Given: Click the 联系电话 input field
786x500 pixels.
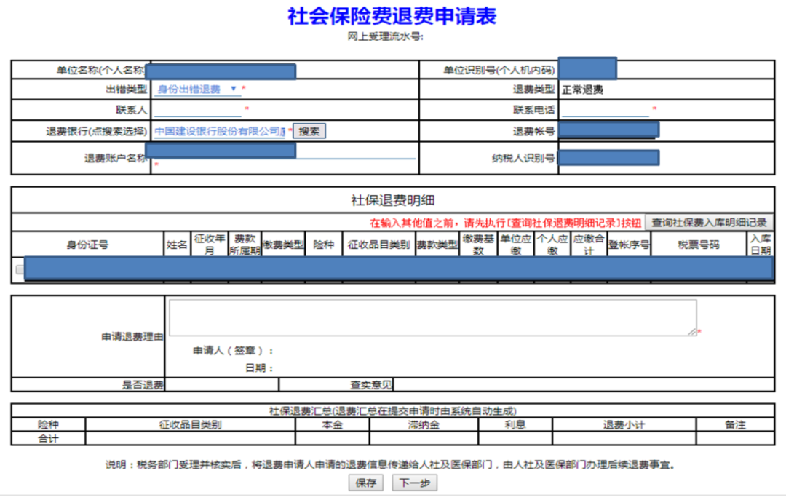Looking at the screenshot, I should (x=606, y=110).
